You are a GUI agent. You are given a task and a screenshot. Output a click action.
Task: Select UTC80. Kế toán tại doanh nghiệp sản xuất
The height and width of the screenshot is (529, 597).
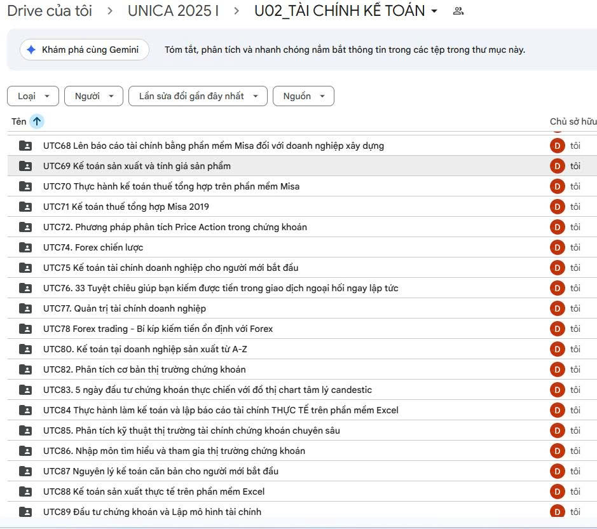pyautogui.click(x=145, y=349)
